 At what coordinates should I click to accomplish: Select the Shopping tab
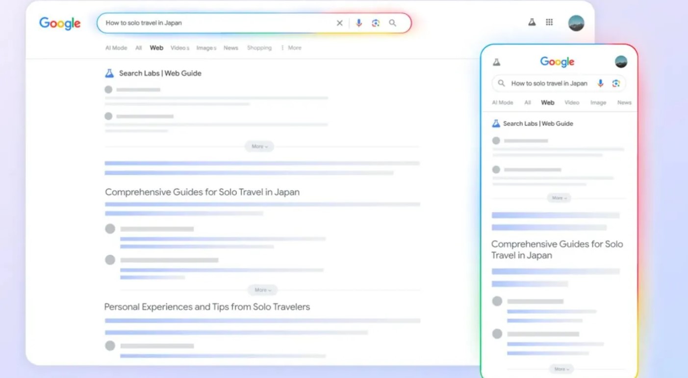click(259, 48)
